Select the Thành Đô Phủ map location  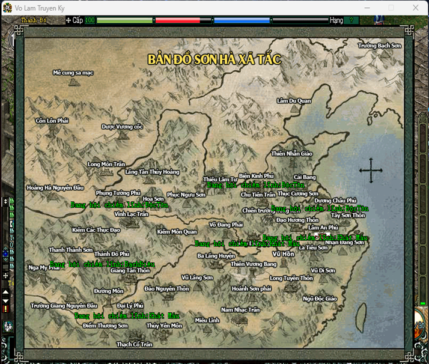click(112, 254)
